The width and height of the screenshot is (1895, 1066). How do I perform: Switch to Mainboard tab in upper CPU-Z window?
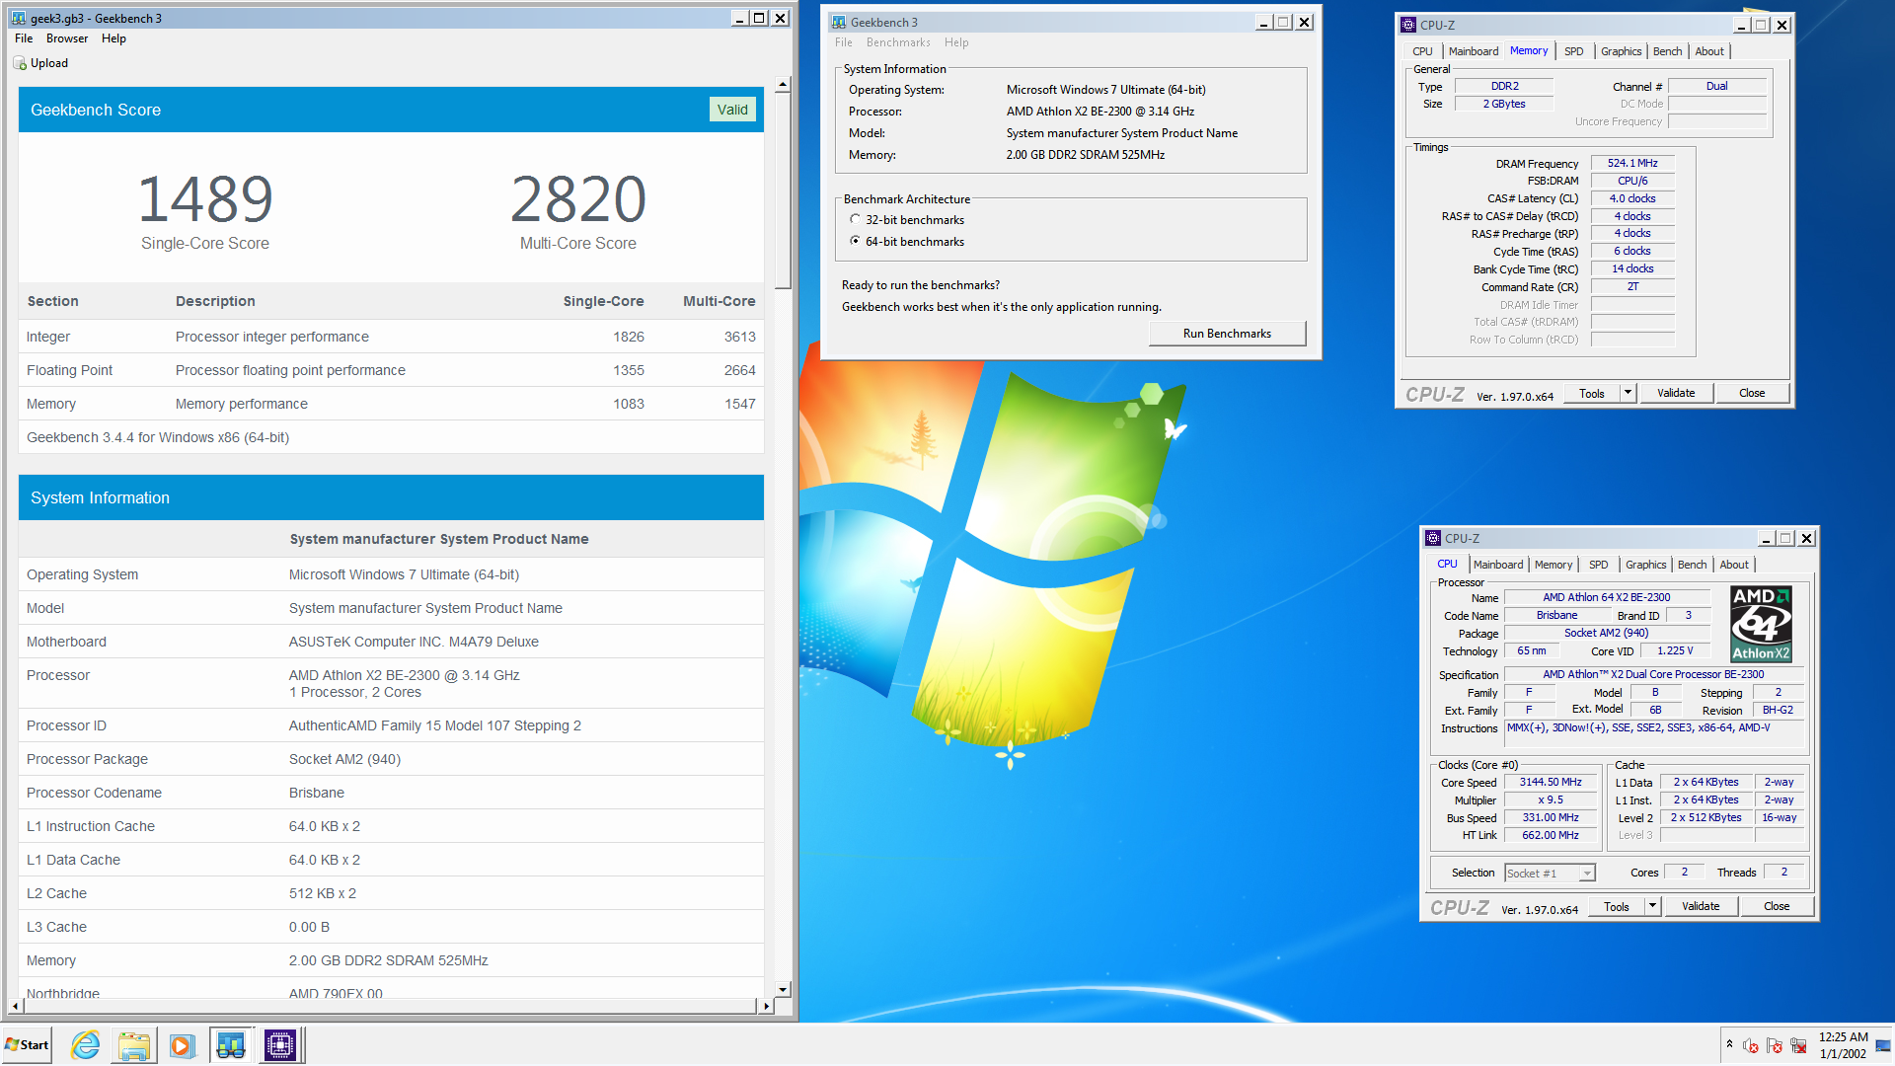1474,51
